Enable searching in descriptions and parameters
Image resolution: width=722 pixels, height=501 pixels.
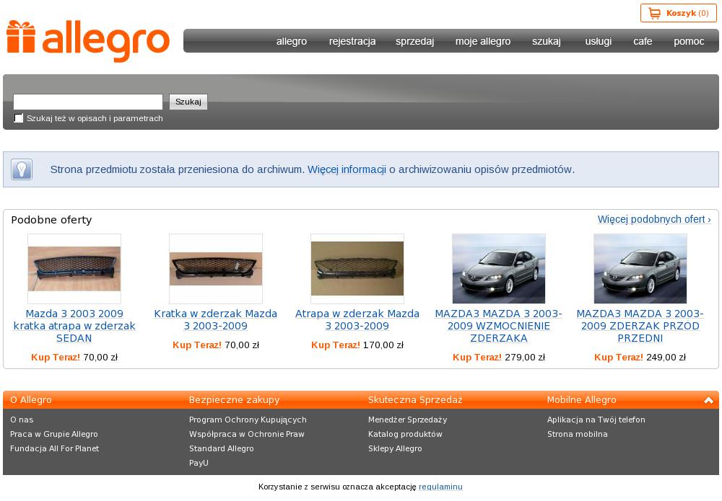[x=19, y=118]
